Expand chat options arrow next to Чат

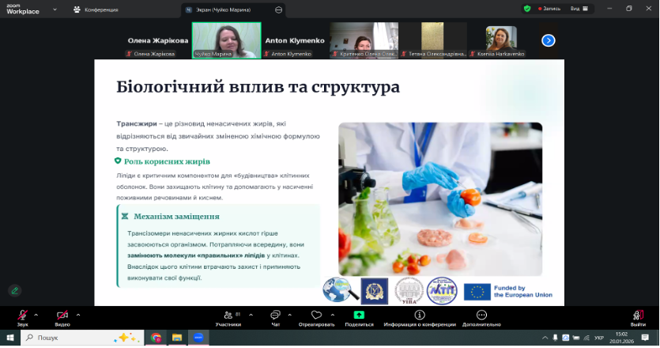click(289, 315)
